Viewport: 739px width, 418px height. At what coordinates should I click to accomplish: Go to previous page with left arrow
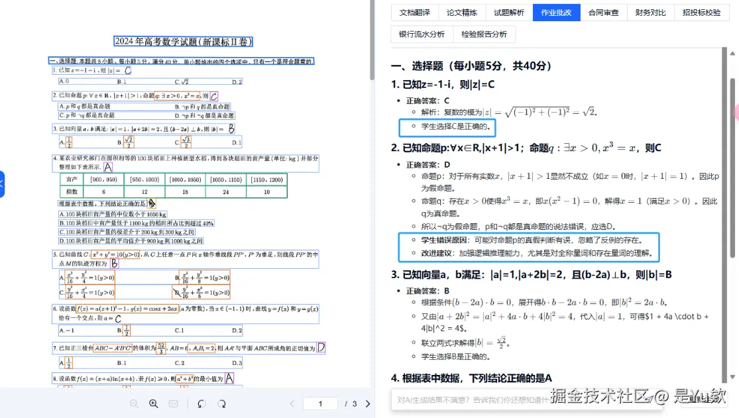pos(292,403)
